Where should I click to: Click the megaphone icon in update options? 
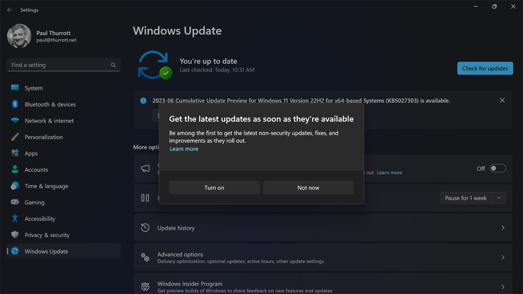(145, 169)
